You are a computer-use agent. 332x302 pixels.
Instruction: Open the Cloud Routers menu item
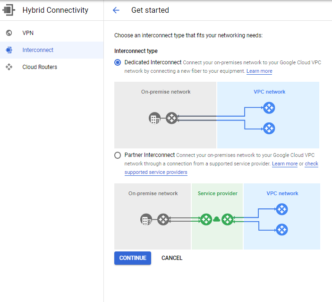40,67
